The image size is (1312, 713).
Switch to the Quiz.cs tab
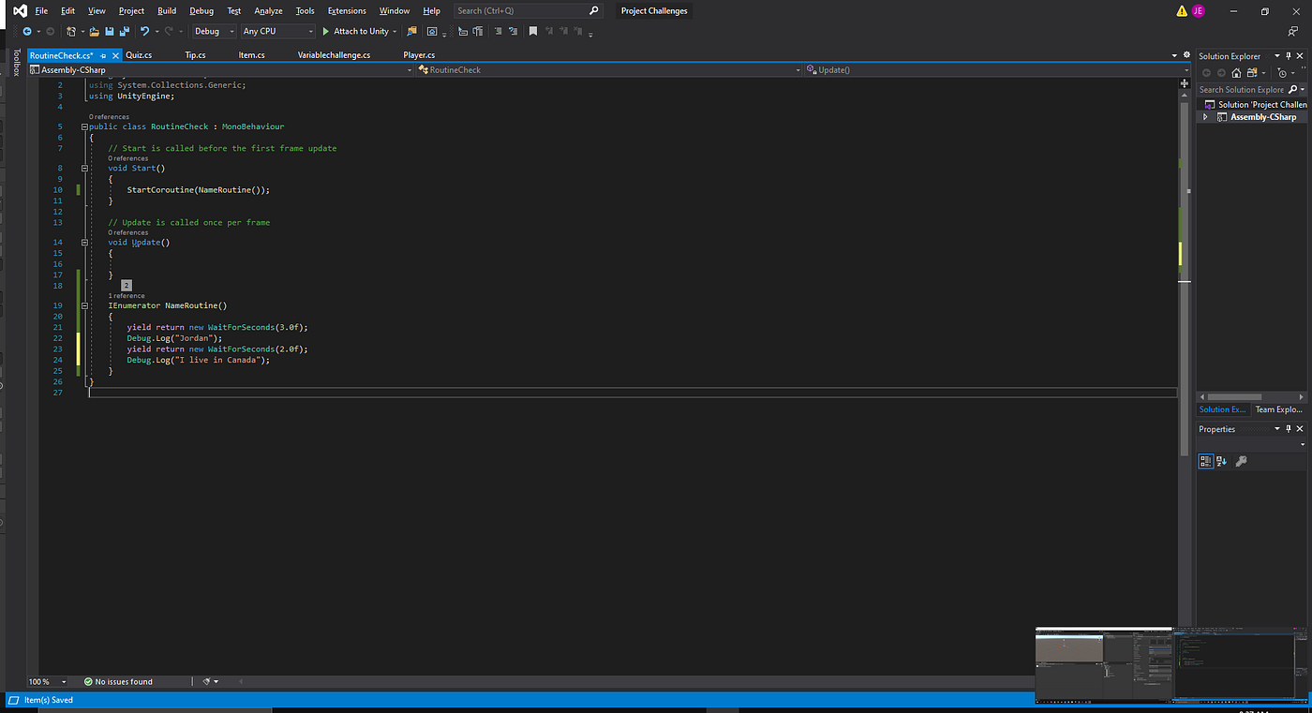[x=139, y=54]
